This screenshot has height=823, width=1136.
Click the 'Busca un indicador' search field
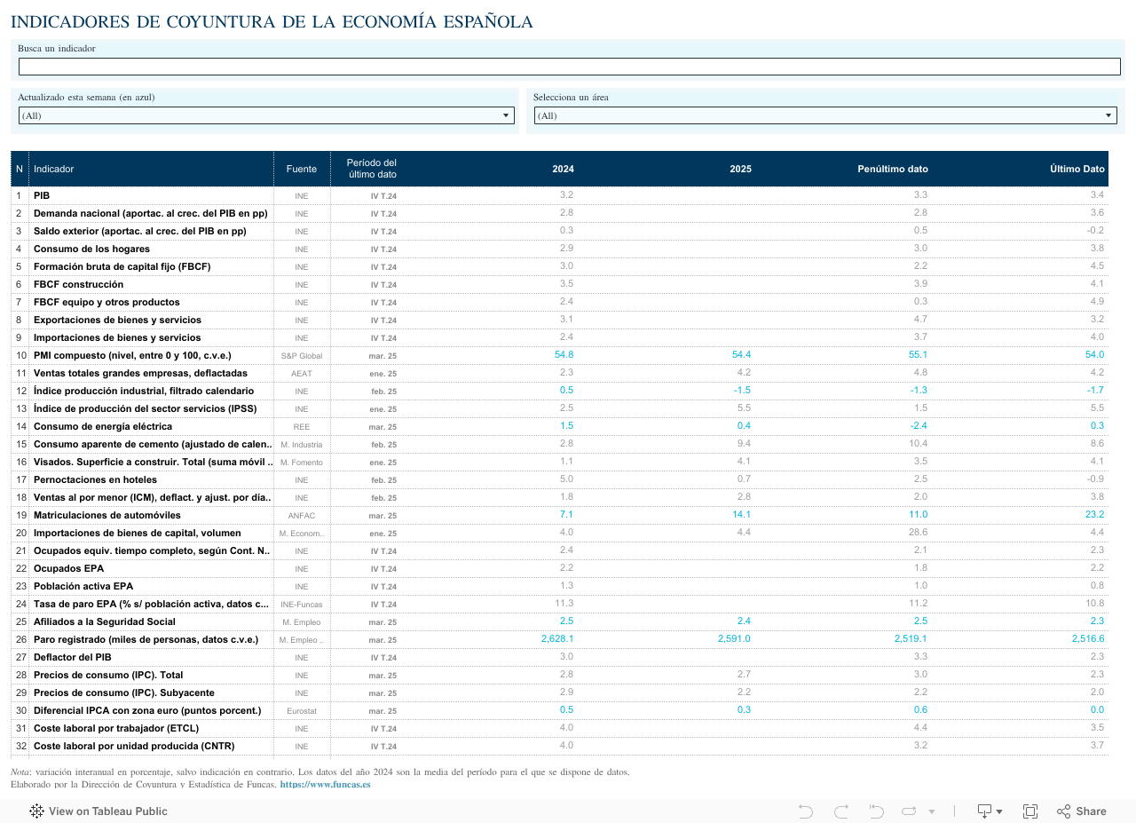569,67
